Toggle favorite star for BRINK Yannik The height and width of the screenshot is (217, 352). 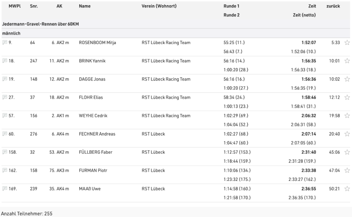(x=347, y=61)
